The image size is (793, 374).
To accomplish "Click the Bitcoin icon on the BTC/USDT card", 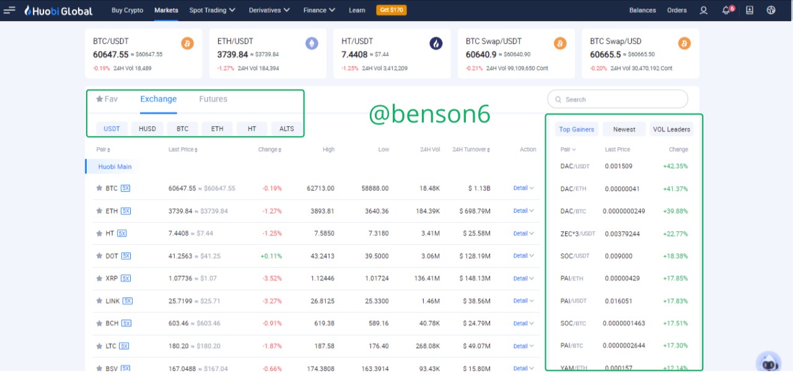I will point(187,43).
